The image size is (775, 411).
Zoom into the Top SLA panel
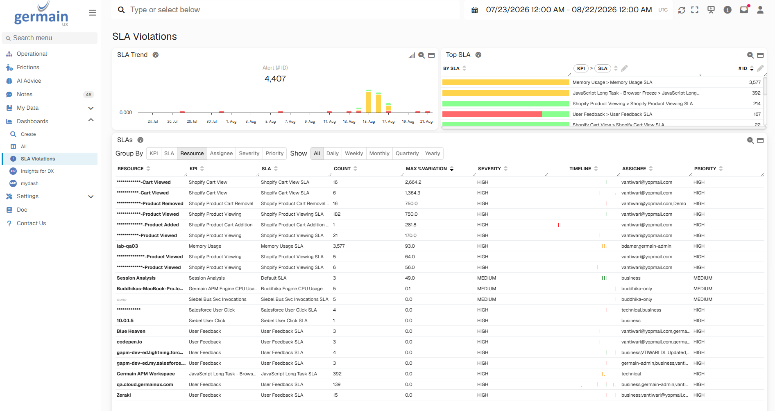750,55
